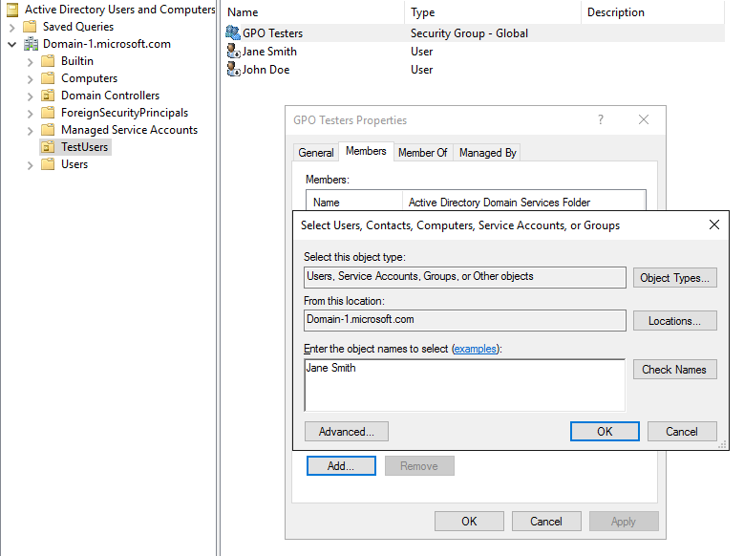Image resolution: width=744 pixels, height=556 pixels.
Task: Click the GPO Testers group icon
Action: click(x=232, y=32)
